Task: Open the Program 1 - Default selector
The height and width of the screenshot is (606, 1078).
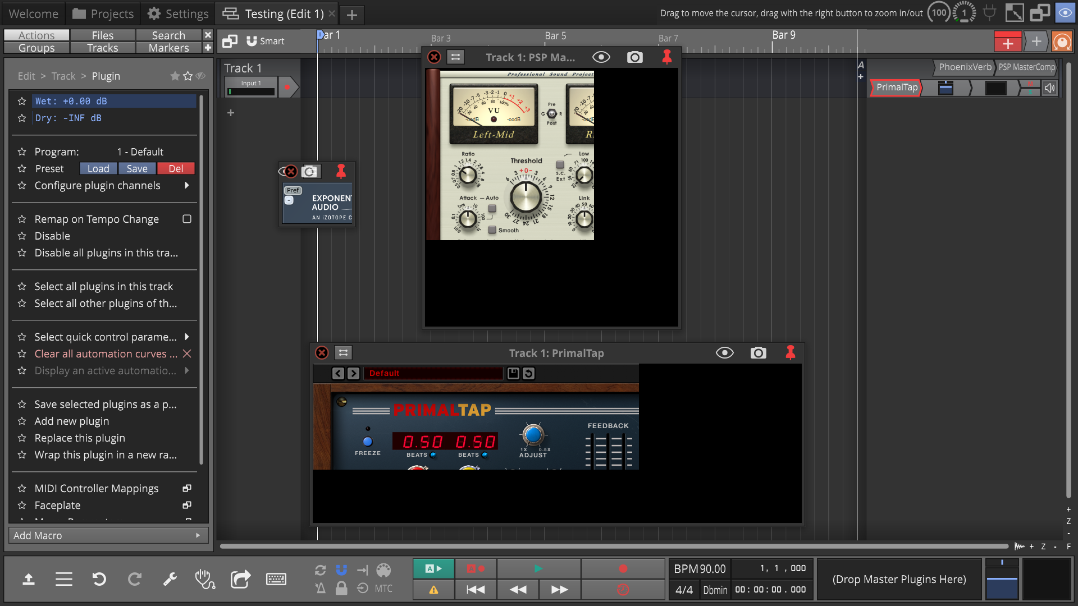Action: pyautogui.click(x=140, y=152)
